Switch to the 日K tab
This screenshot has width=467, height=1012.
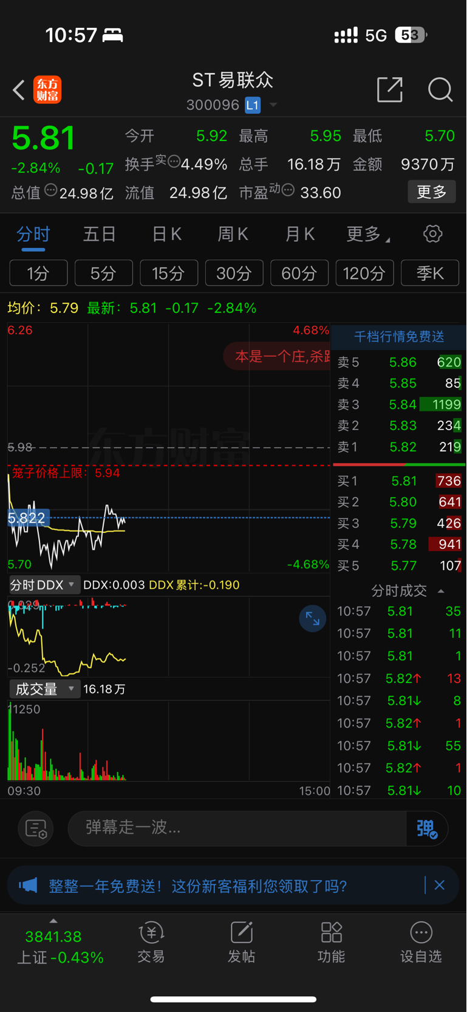[x=166, y=235]
